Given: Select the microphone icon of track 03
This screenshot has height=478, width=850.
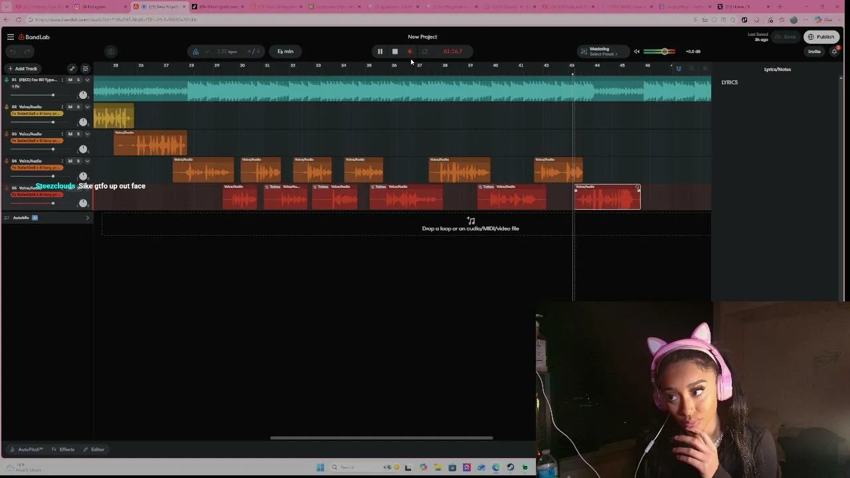Looking at the screenshot, I should click(7, 134).
